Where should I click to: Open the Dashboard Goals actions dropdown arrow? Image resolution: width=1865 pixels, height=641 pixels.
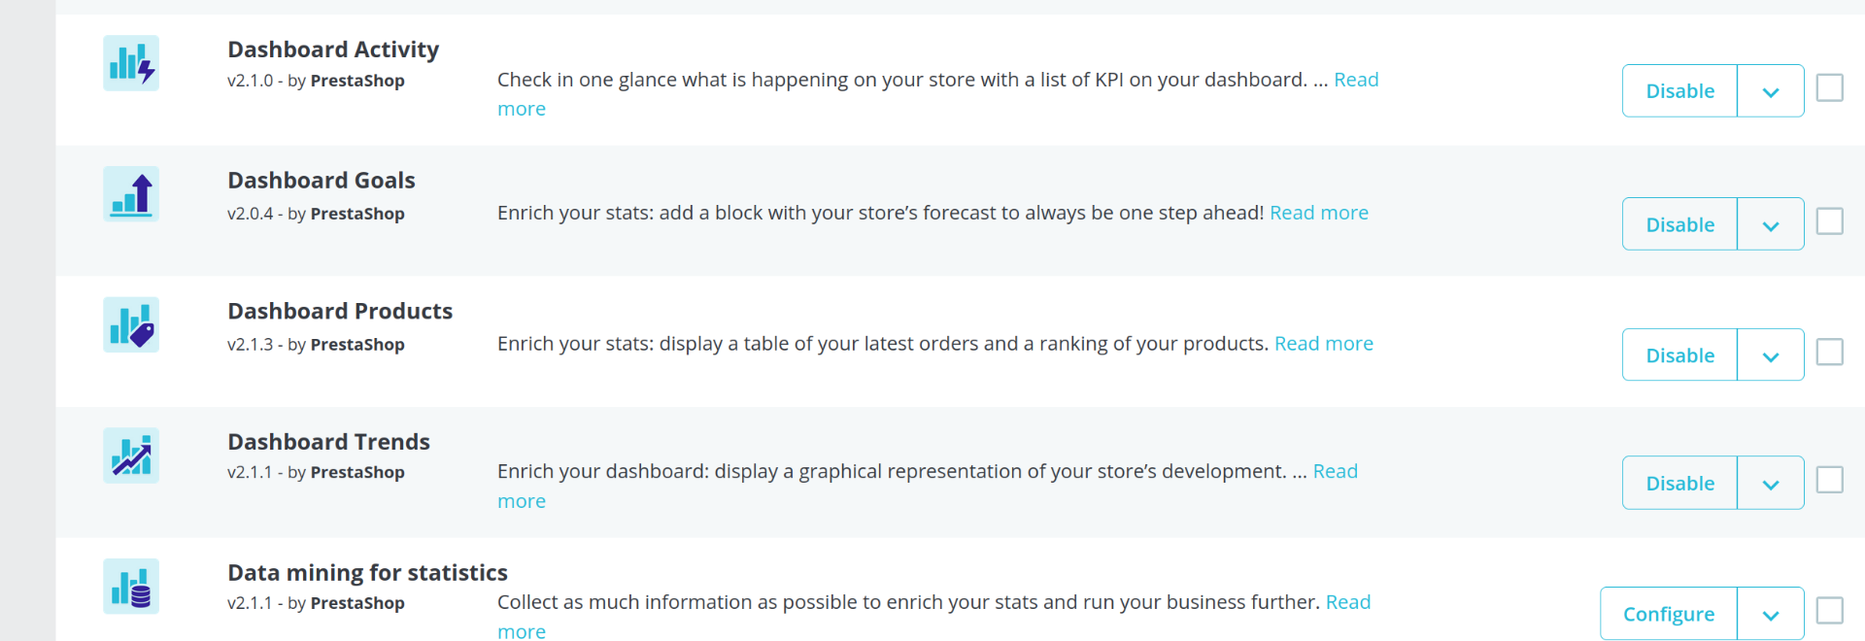1770,224
